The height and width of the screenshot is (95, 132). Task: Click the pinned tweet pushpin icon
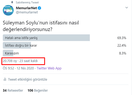point(12,2)
